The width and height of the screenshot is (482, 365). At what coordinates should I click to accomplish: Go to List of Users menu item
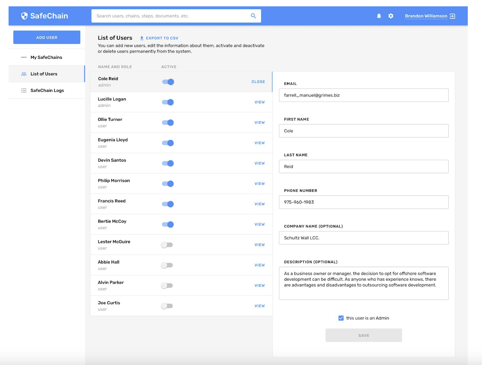click(x=44, y=74)
